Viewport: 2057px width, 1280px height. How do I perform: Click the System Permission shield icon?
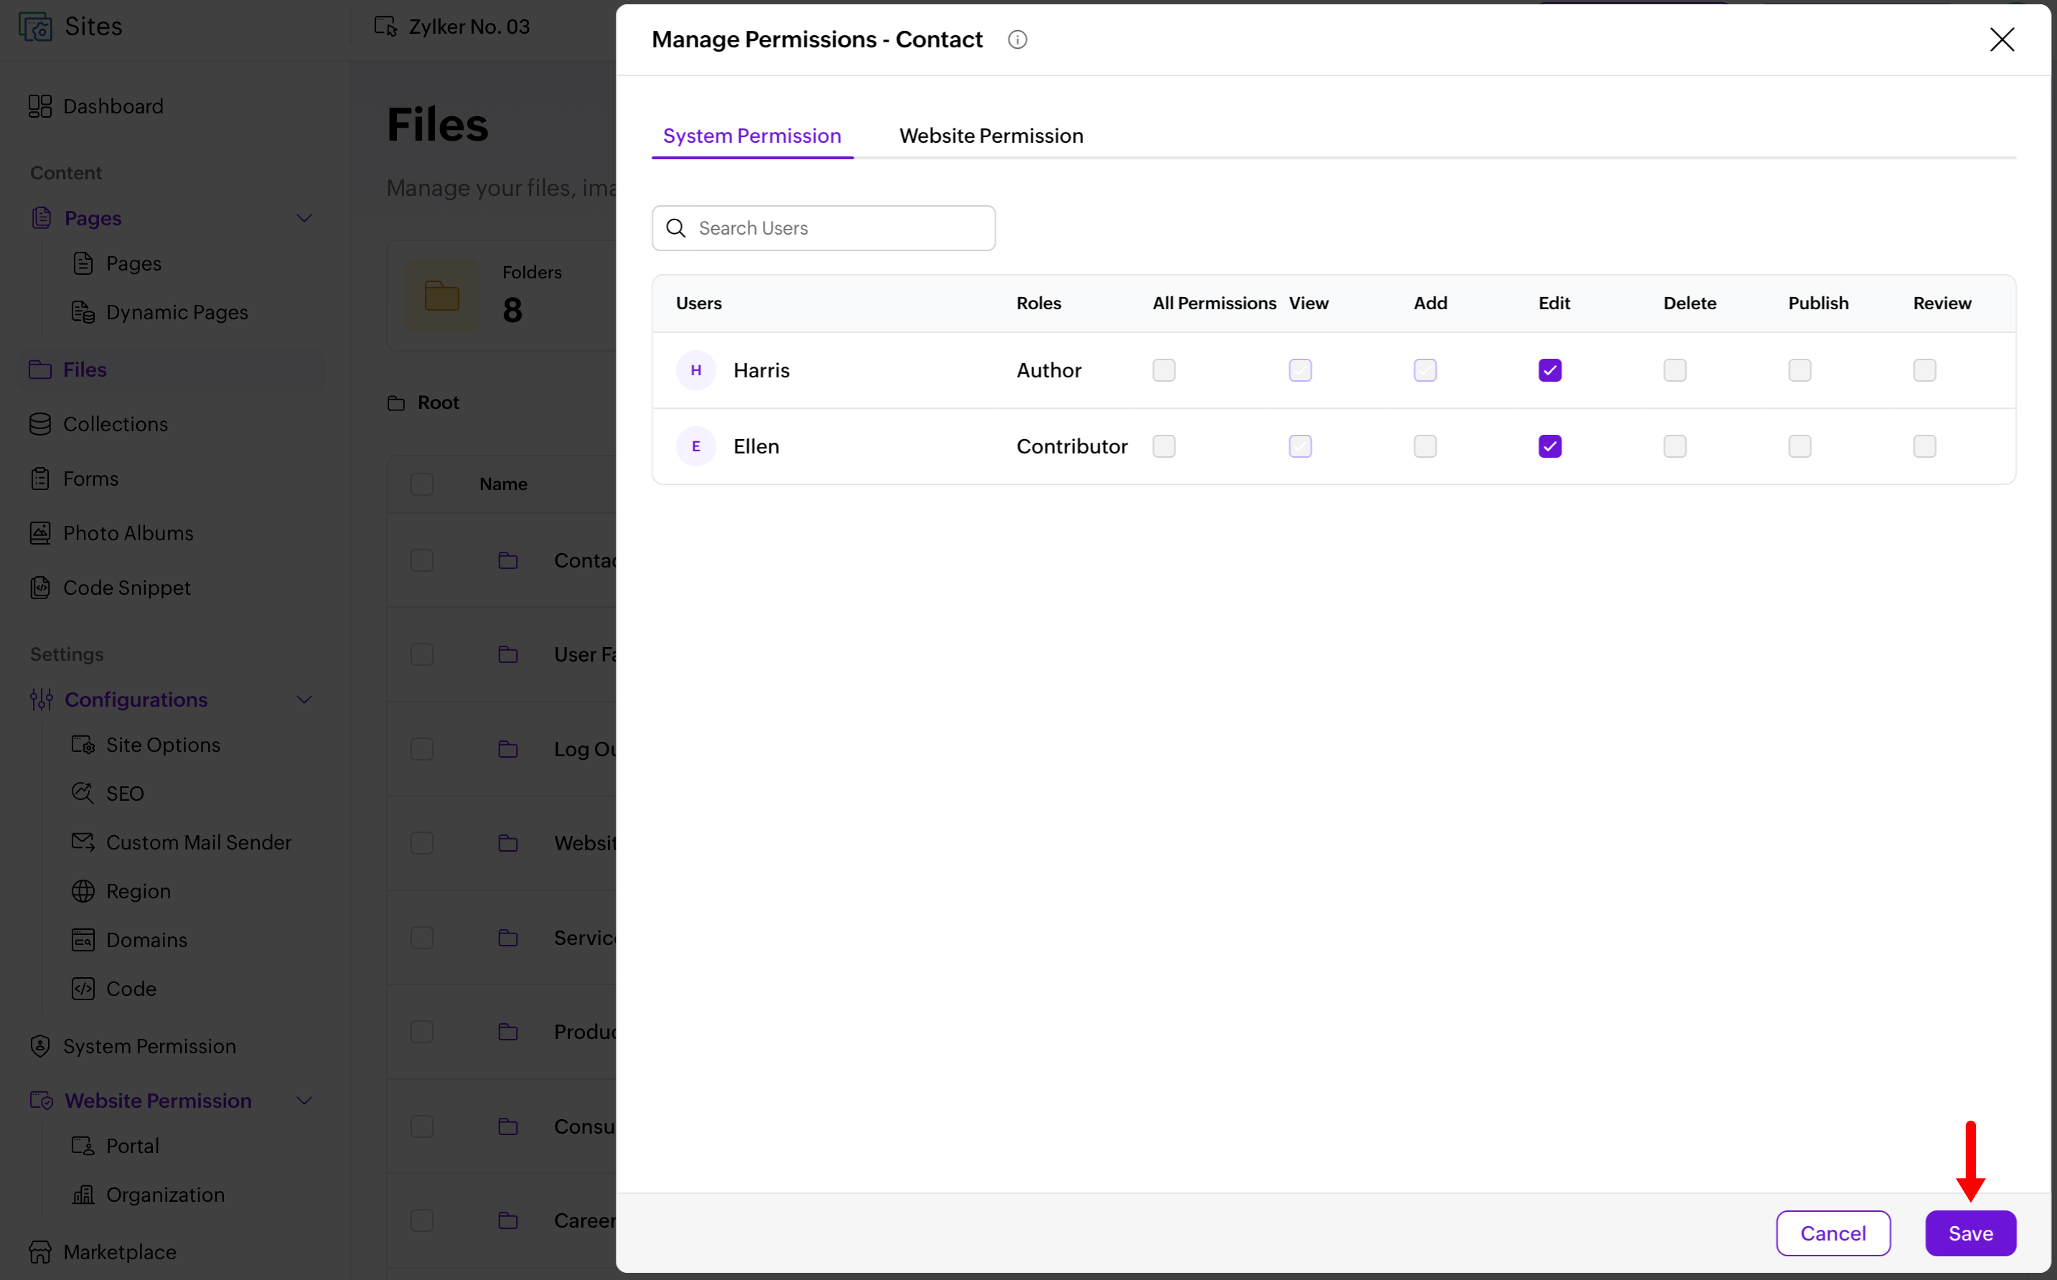tap(39, 1046)
